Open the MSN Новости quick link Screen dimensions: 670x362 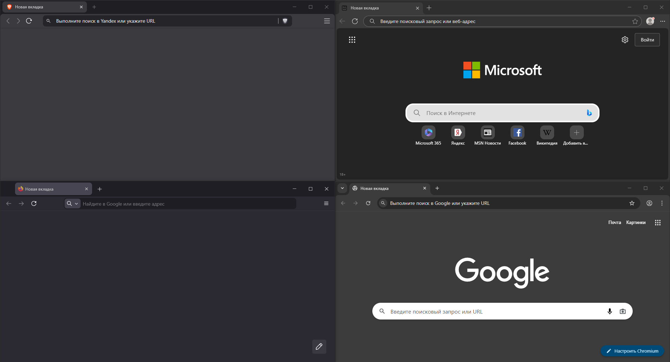tap(487, 136)
